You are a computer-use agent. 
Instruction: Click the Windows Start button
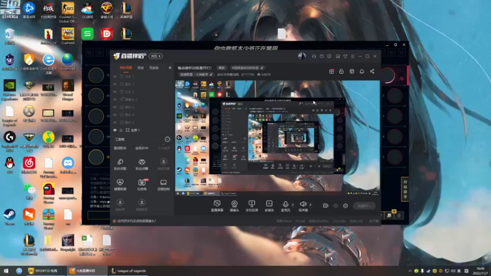(x=6, y=271)
